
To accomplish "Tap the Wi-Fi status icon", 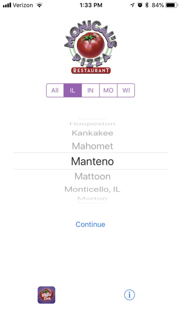I will (x=39, y=5).
